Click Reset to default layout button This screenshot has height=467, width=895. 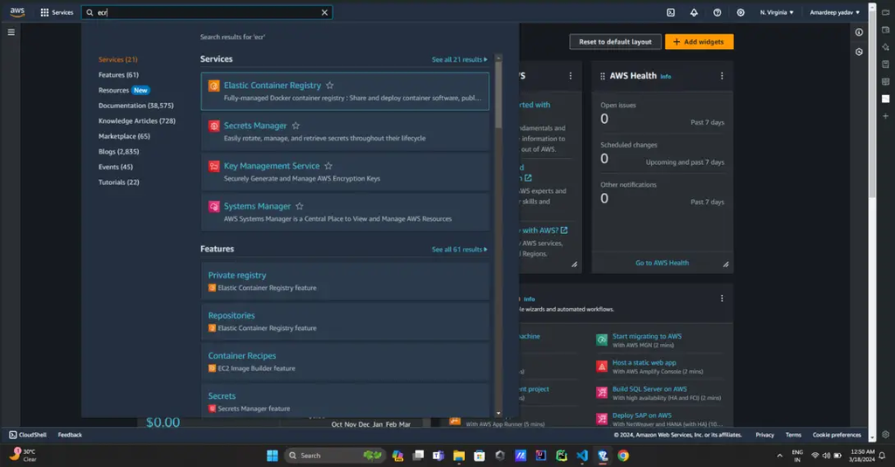pyautogui.click(x=614, y=42)
